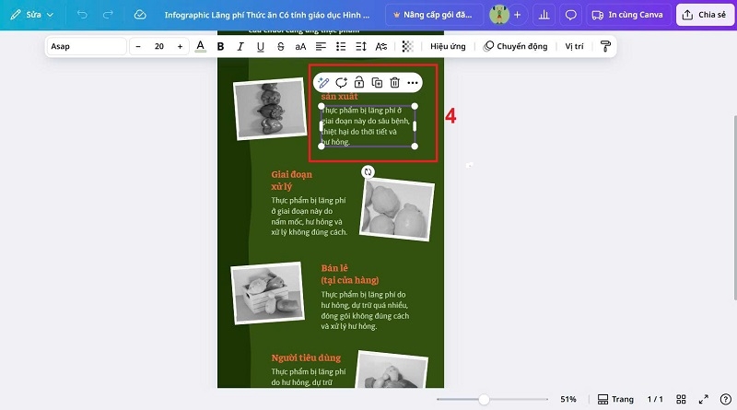Click the 1 / 1 page indicator

655,399
